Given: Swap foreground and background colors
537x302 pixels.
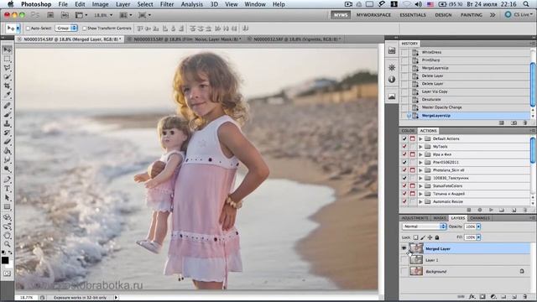Looking at the screenshot, I should click(10, 253).
